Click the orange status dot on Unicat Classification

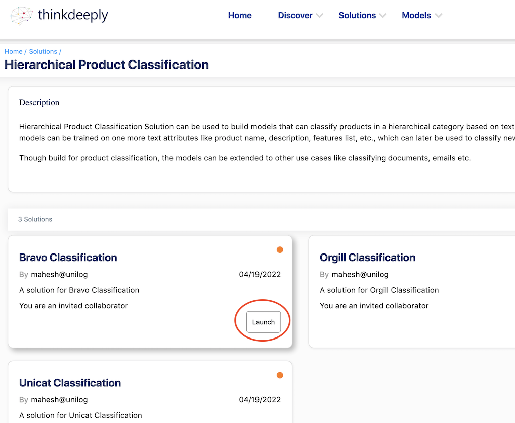[280, 375]
